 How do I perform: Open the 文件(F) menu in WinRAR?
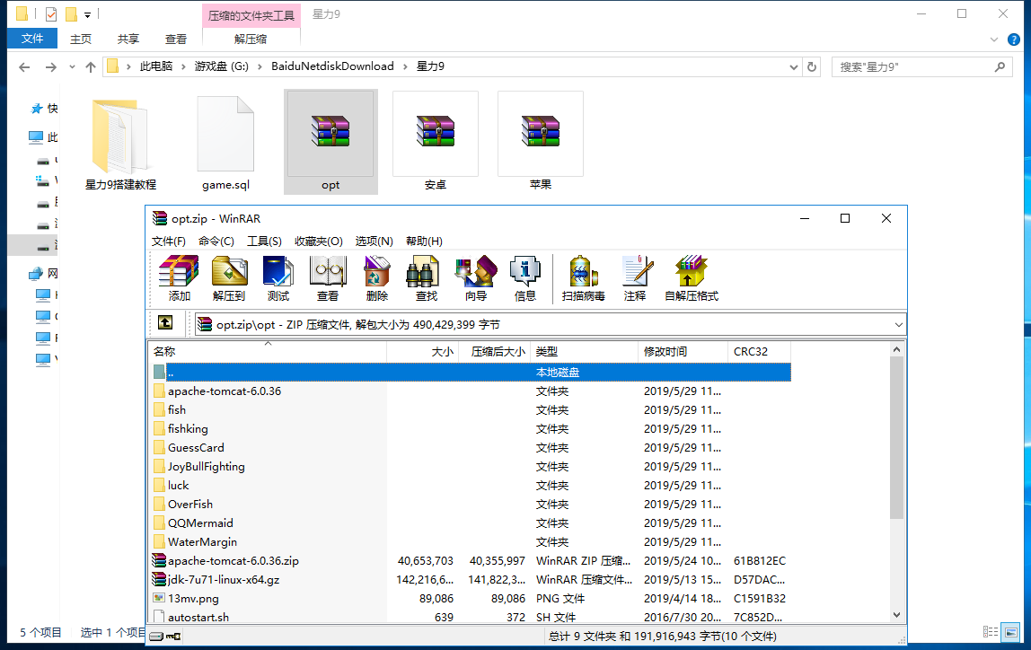click(x=168, y=242)
